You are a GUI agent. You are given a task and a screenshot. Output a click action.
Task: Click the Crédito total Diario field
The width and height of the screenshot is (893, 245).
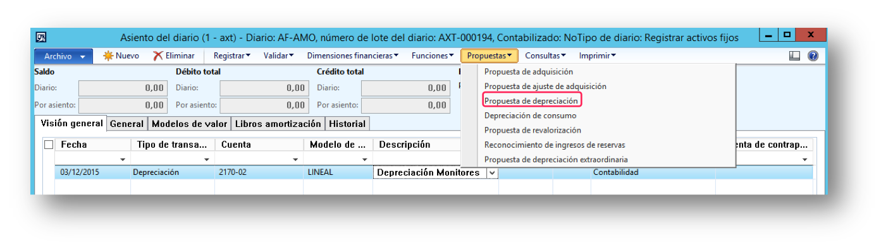coord(406,88)
